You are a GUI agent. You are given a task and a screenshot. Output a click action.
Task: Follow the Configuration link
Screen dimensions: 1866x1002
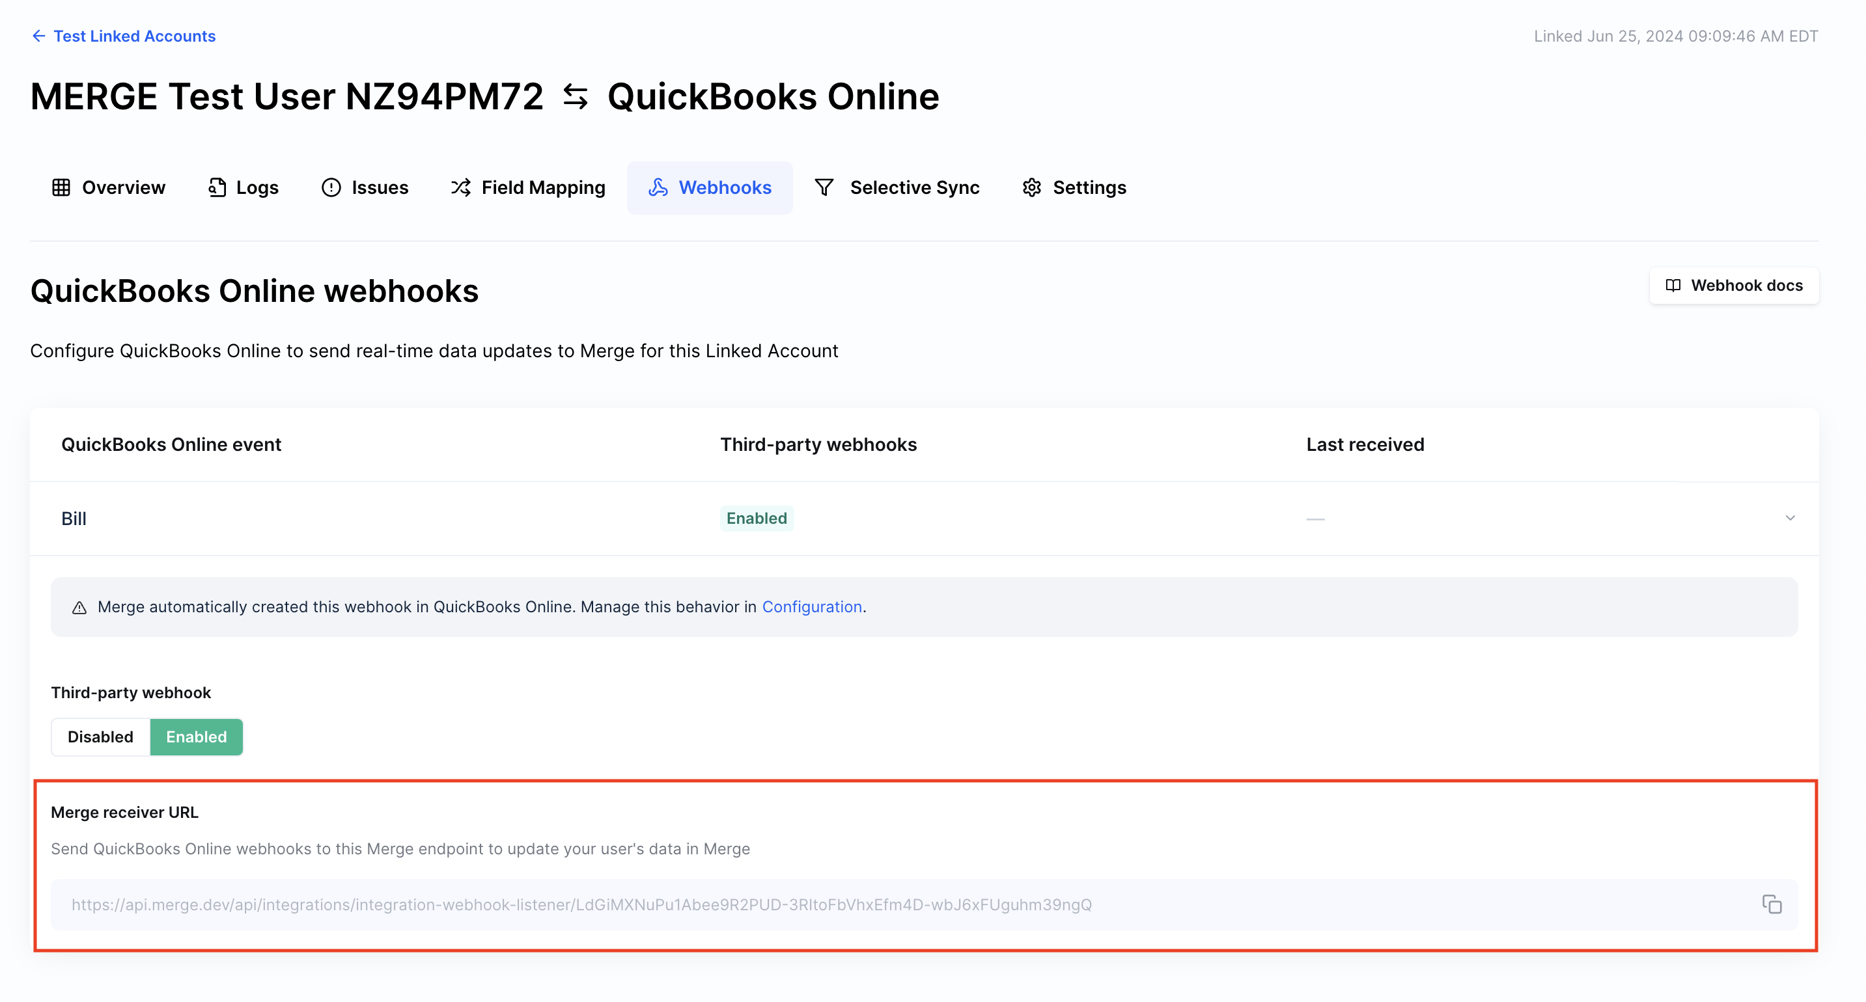811,606
